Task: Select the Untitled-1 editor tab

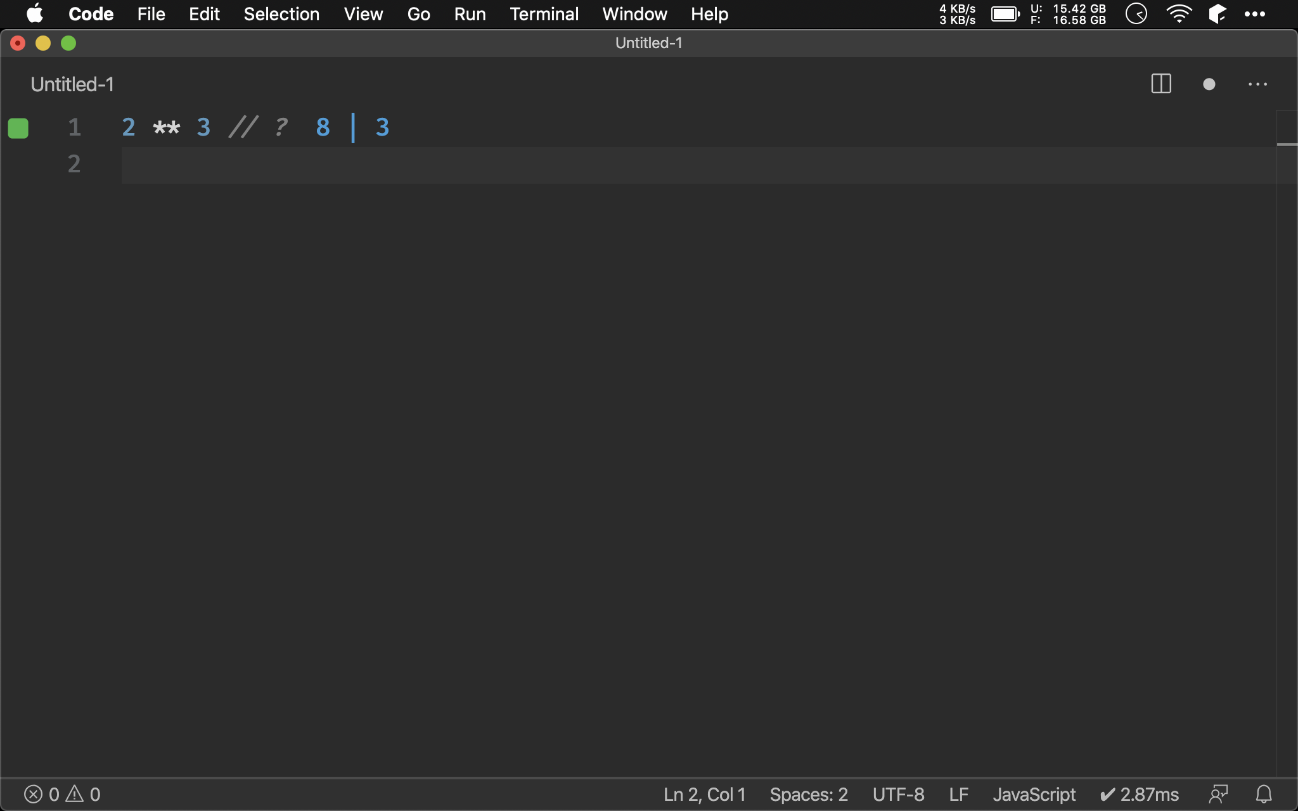Action: pyautogui.click(x=72, y=84)
